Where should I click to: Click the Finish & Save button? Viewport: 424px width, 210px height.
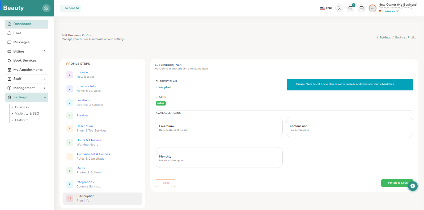[x=397, y=183]
